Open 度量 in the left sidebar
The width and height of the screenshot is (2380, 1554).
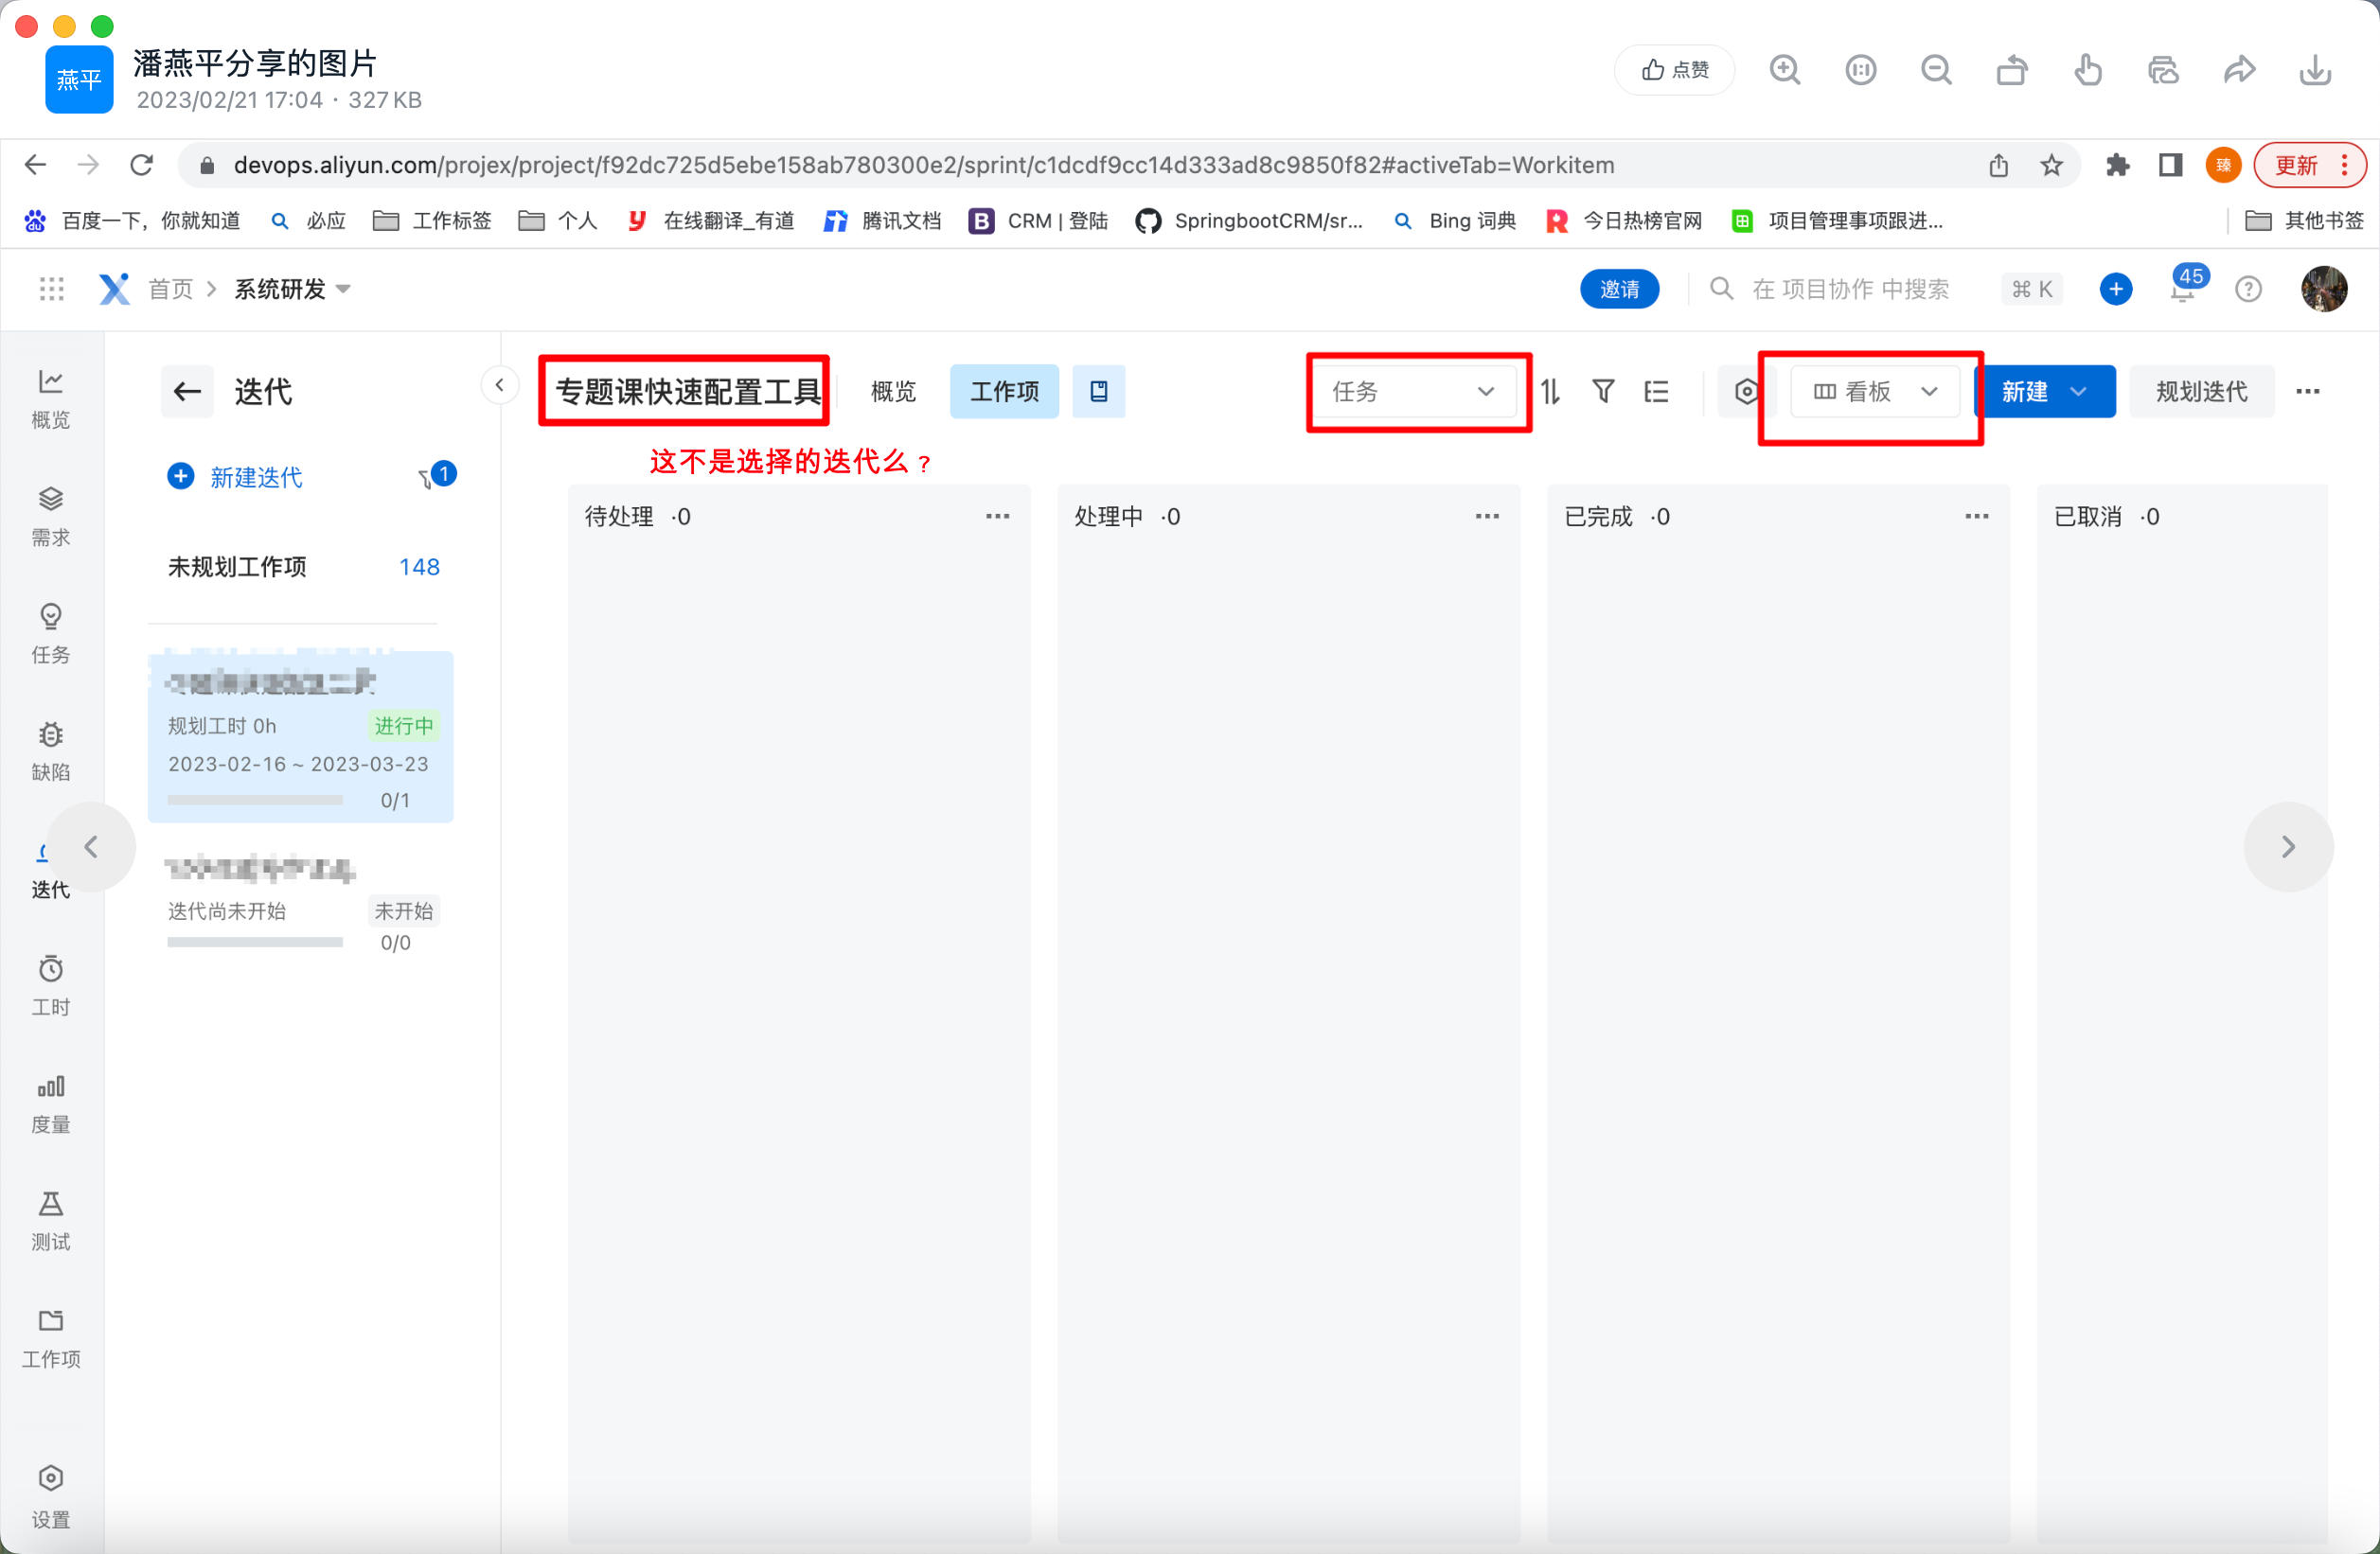(51, 1103)
